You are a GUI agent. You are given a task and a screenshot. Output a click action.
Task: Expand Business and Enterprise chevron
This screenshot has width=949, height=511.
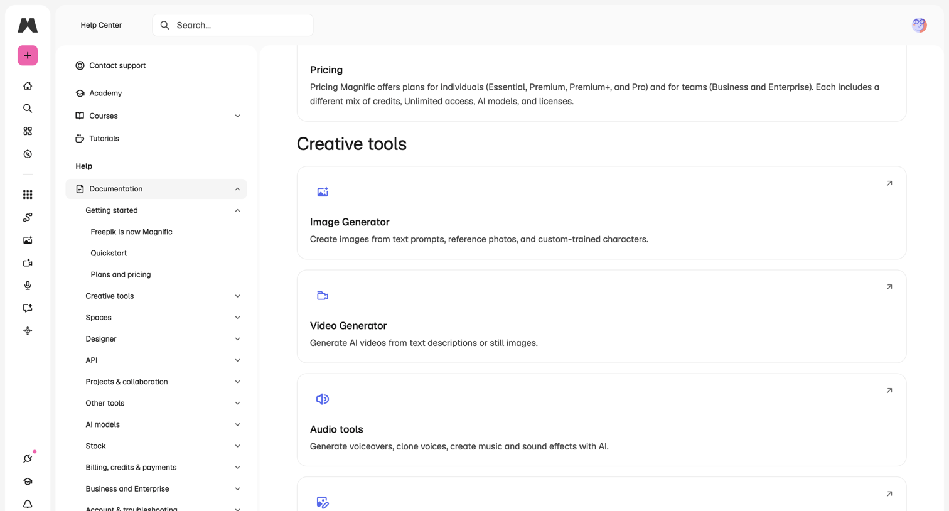pyautogui.click(x=237, y=488)
